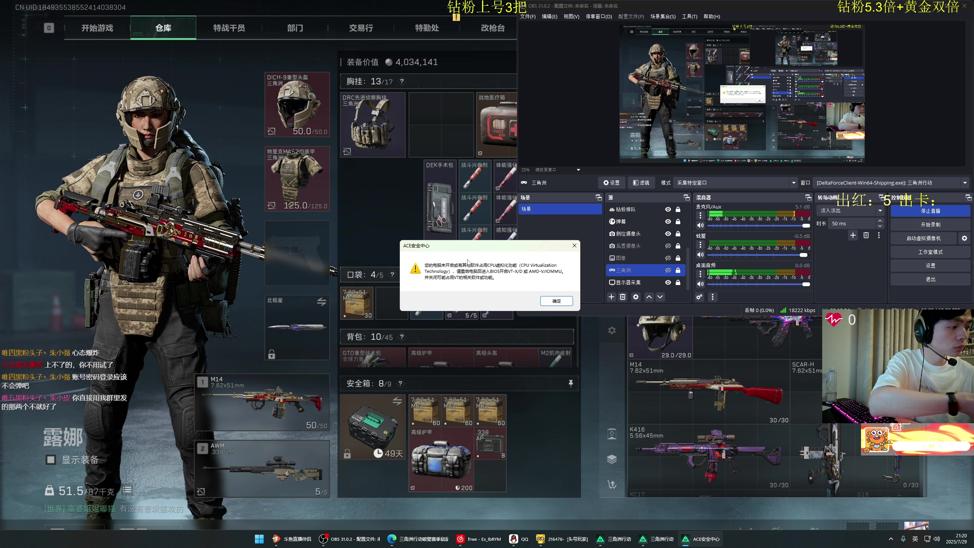Open advanced audio properties in mixer

point(699,297)
